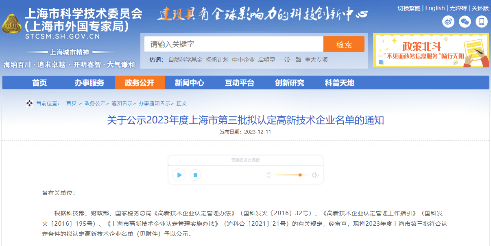Click the Weibo share icon
Screen dimensions: 491x246
pos(448,22)
